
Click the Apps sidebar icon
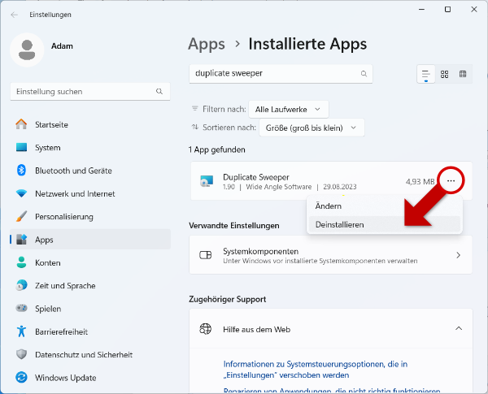pyautogui.click(x=21, y=240)
